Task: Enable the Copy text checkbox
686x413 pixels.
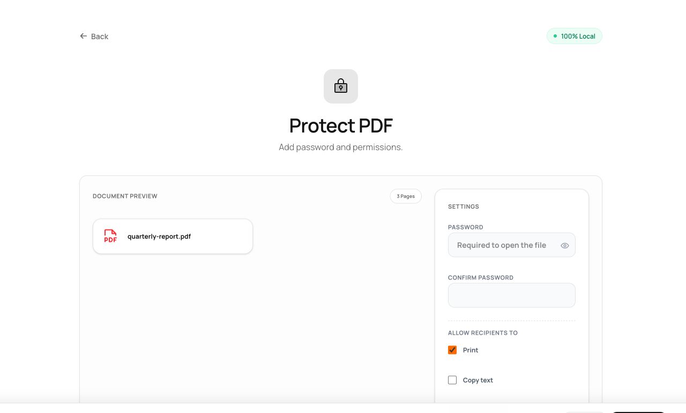Action: point(452,380)
